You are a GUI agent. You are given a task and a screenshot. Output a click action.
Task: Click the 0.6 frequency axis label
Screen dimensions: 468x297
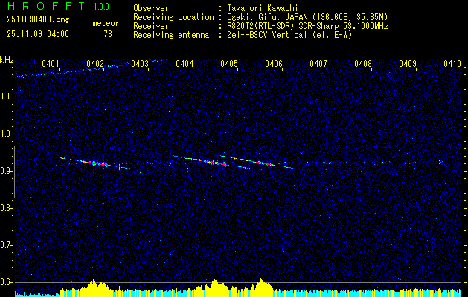[7, 281]
